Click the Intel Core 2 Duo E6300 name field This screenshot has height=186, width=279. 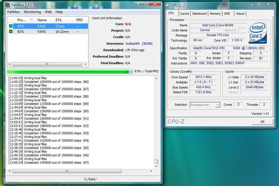click(218, 25)
